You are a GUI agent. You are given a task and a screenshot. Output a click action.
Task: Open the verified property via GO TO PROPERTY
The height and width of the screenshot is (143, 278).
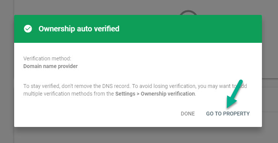click(x=228, y=114)
